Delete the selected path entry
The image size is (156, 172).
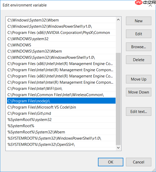(x=139, y=60)
